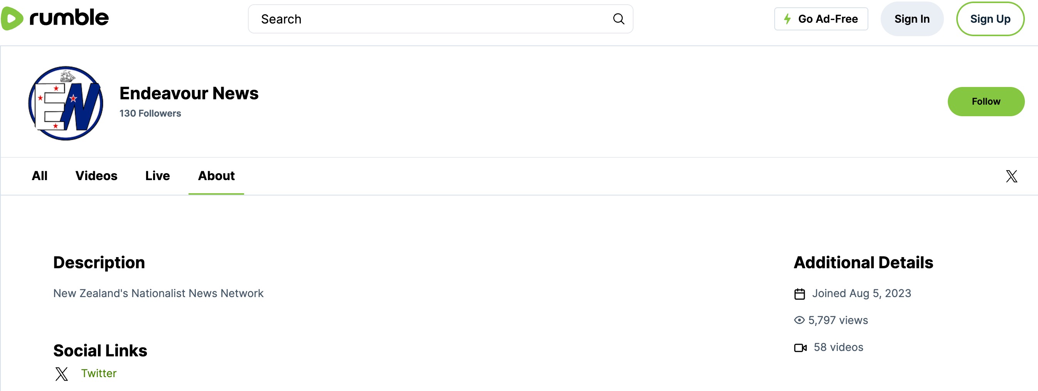
Task: Switch to the Videos tab
Action: coord(96,176)
